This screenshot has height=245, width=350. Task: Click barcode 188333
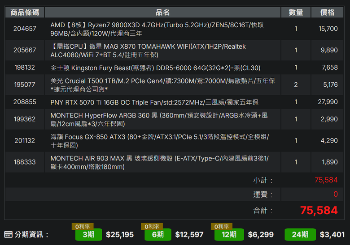click(x=25, y=162)
